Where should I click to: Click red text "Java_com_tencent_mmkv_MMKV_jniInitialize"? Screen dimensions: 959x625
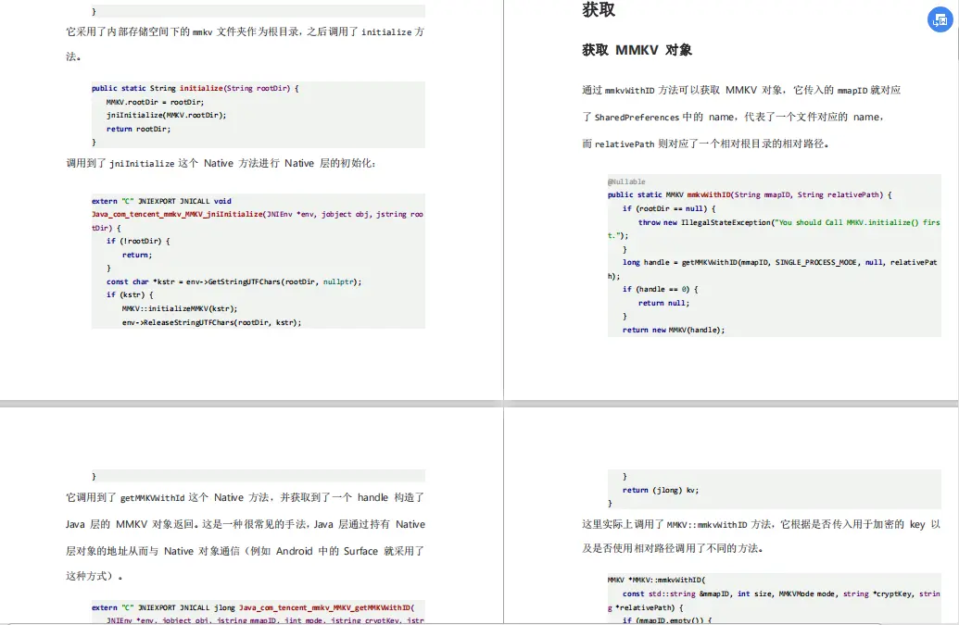coord(177,215)
